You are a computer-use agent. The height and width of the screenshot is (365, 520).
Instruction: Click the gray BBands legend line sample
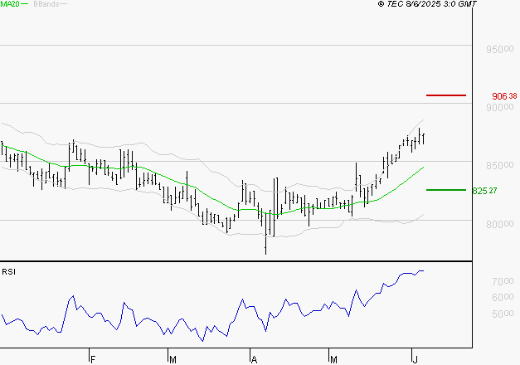point(65,5)
